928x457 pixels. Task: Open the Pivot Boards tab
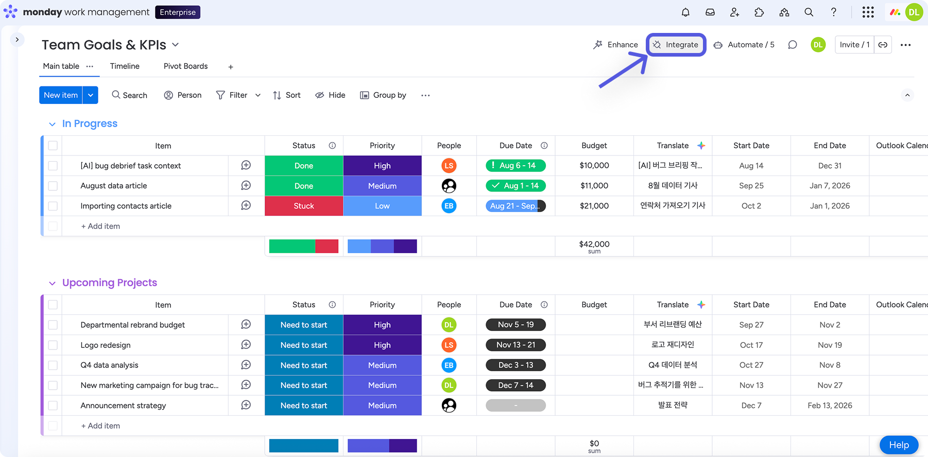click(x=185, y=66)
